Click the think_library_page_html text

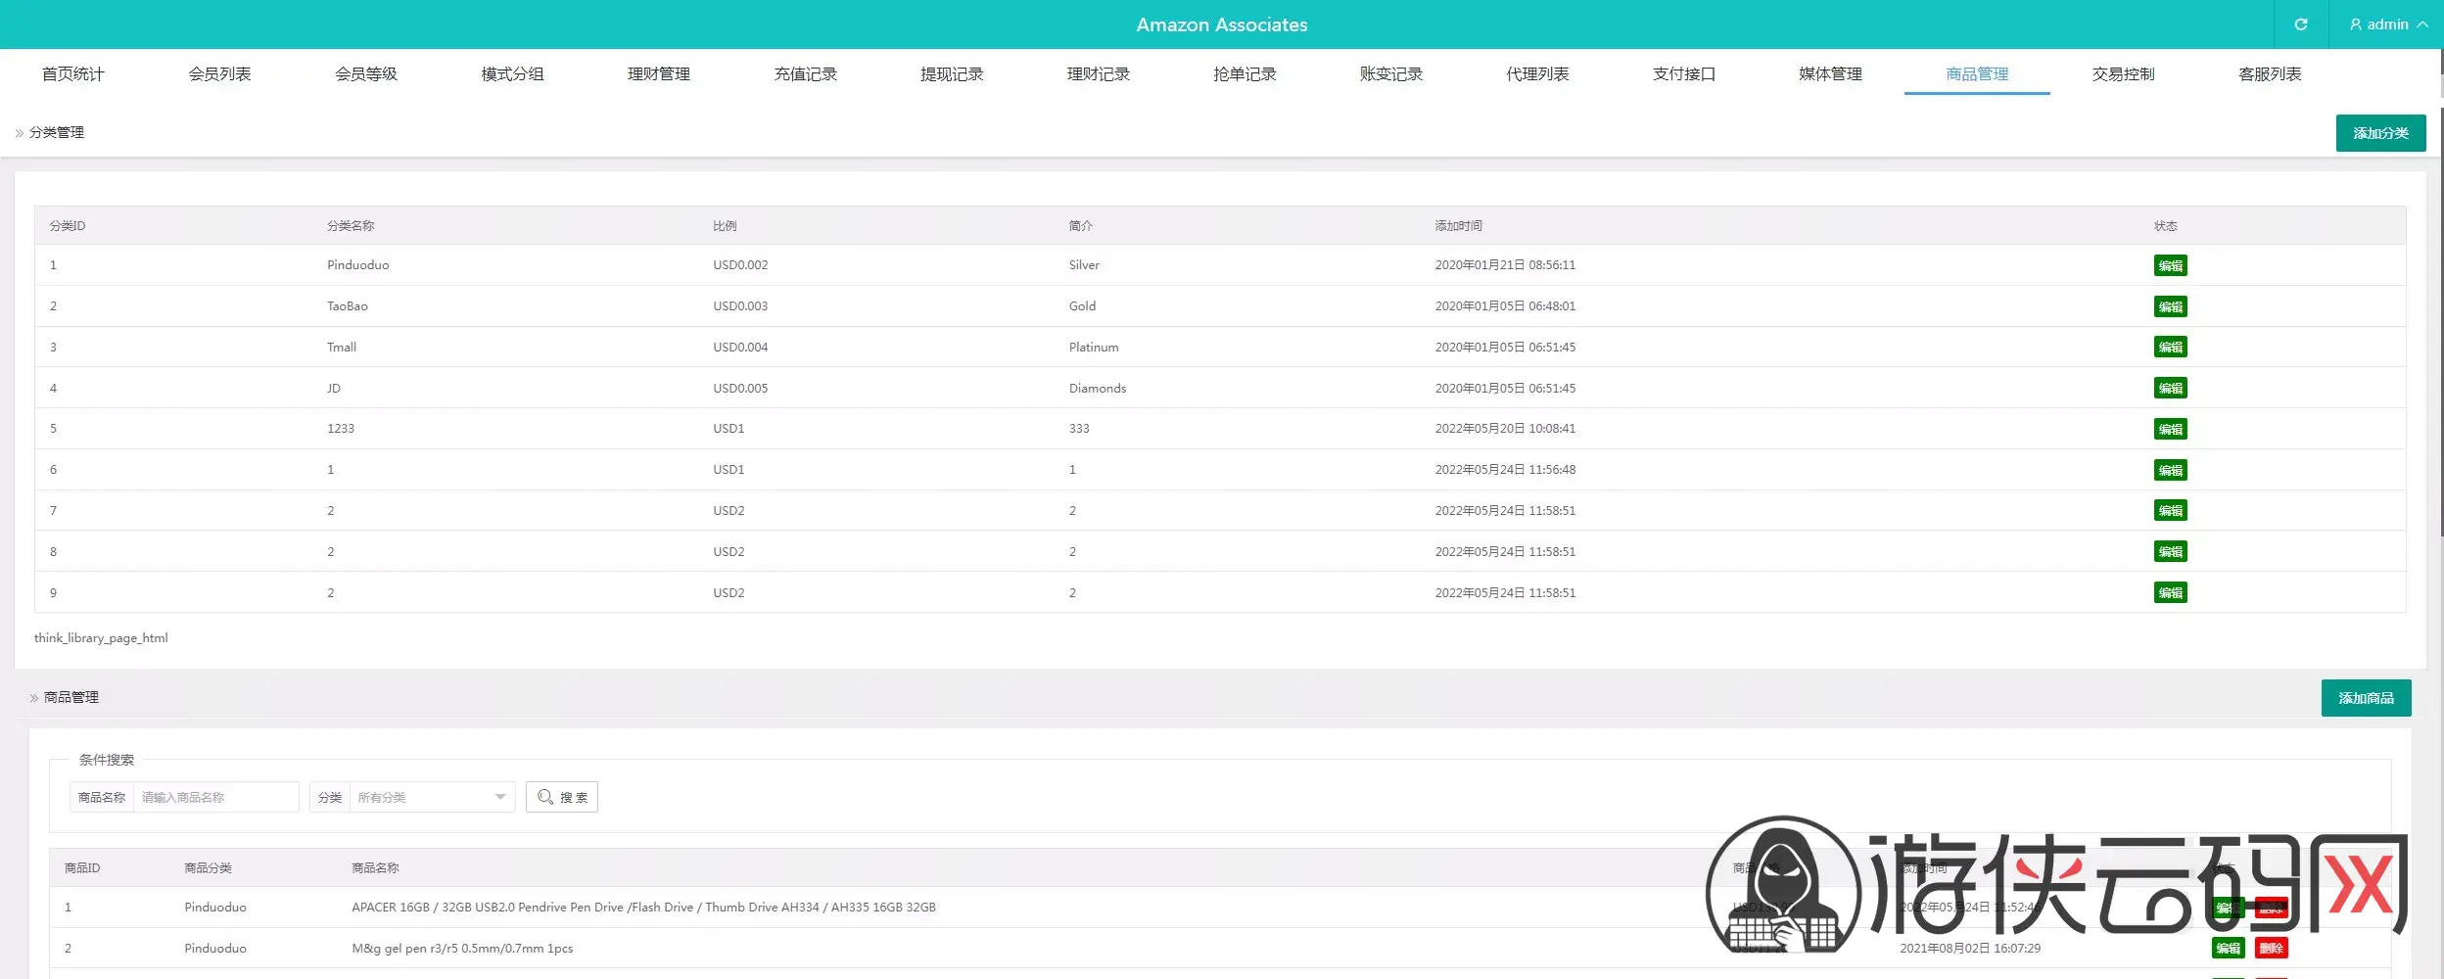pyautogui.click(x=101, y=638)
